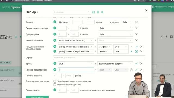Screen dimensions: 174x98
Task: Add Скорость речи, средняя condition plus
Action: coord(55,28)
